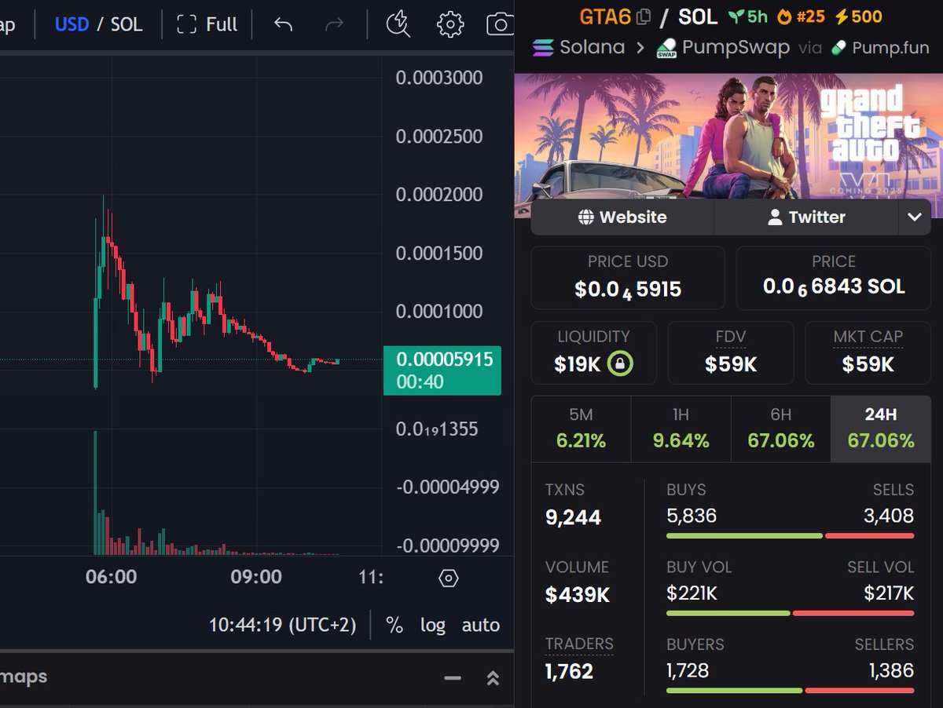Open the quick search lightning icon

[x=398, y=24]
